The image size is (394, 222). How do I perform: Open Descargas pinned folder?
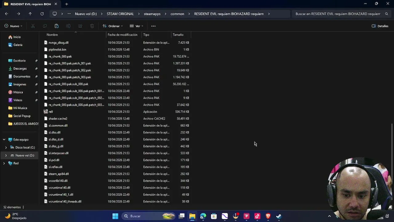(x=20, y=68)
